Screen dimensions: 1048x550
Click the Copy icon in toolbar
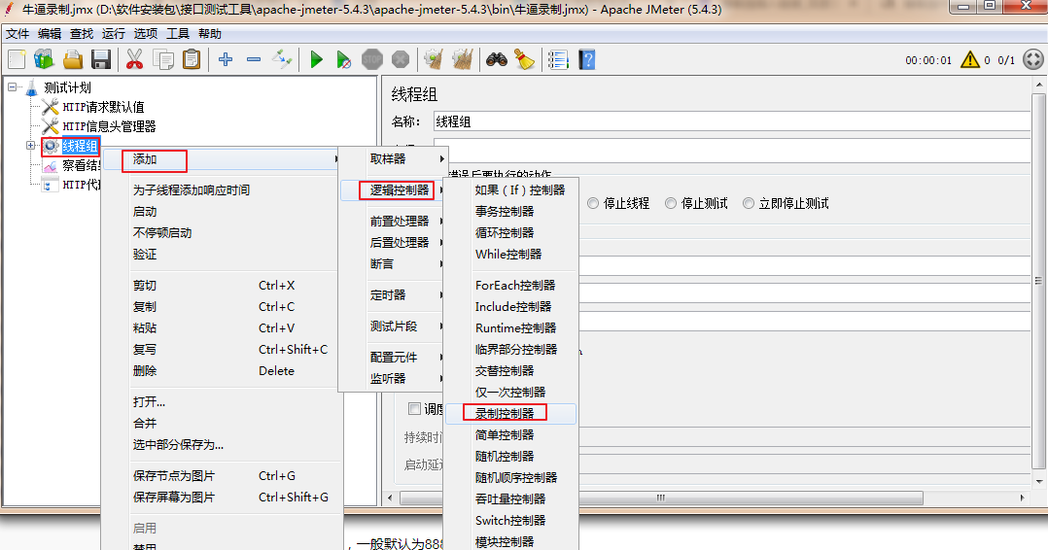coord(163,60)
